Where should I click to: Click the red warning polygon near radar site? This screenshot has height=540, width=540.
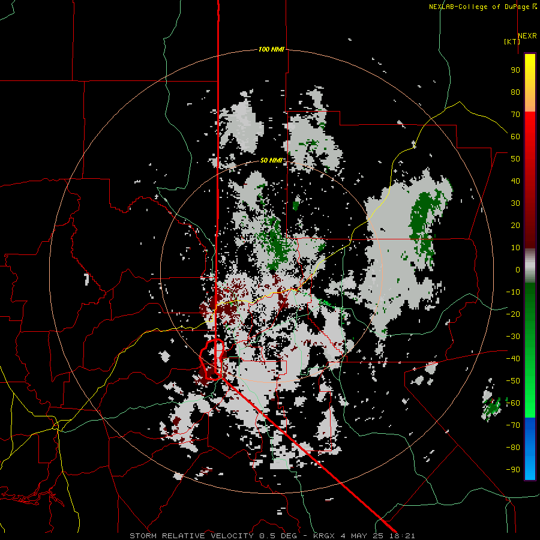point(212,359)
